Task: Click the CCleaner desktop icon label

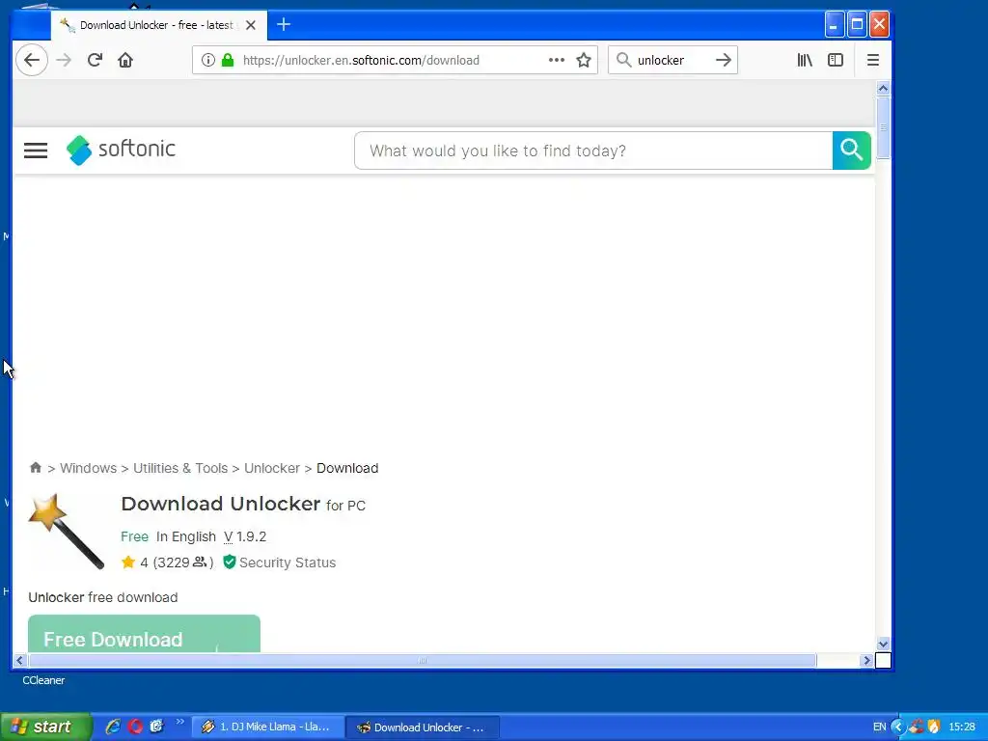Action: click(x=43, y=680)
